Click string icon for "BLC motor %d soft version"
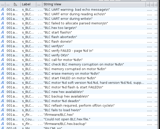Screen dimensions: 160x129 coord(3,83)
